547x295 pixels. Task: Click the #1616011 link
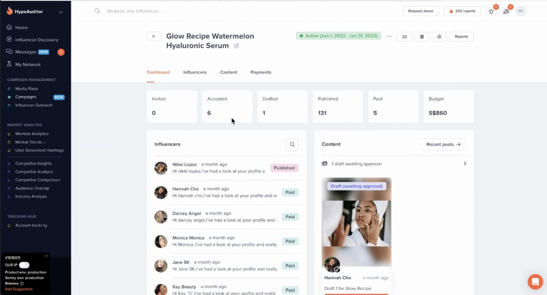pos(13,258)
